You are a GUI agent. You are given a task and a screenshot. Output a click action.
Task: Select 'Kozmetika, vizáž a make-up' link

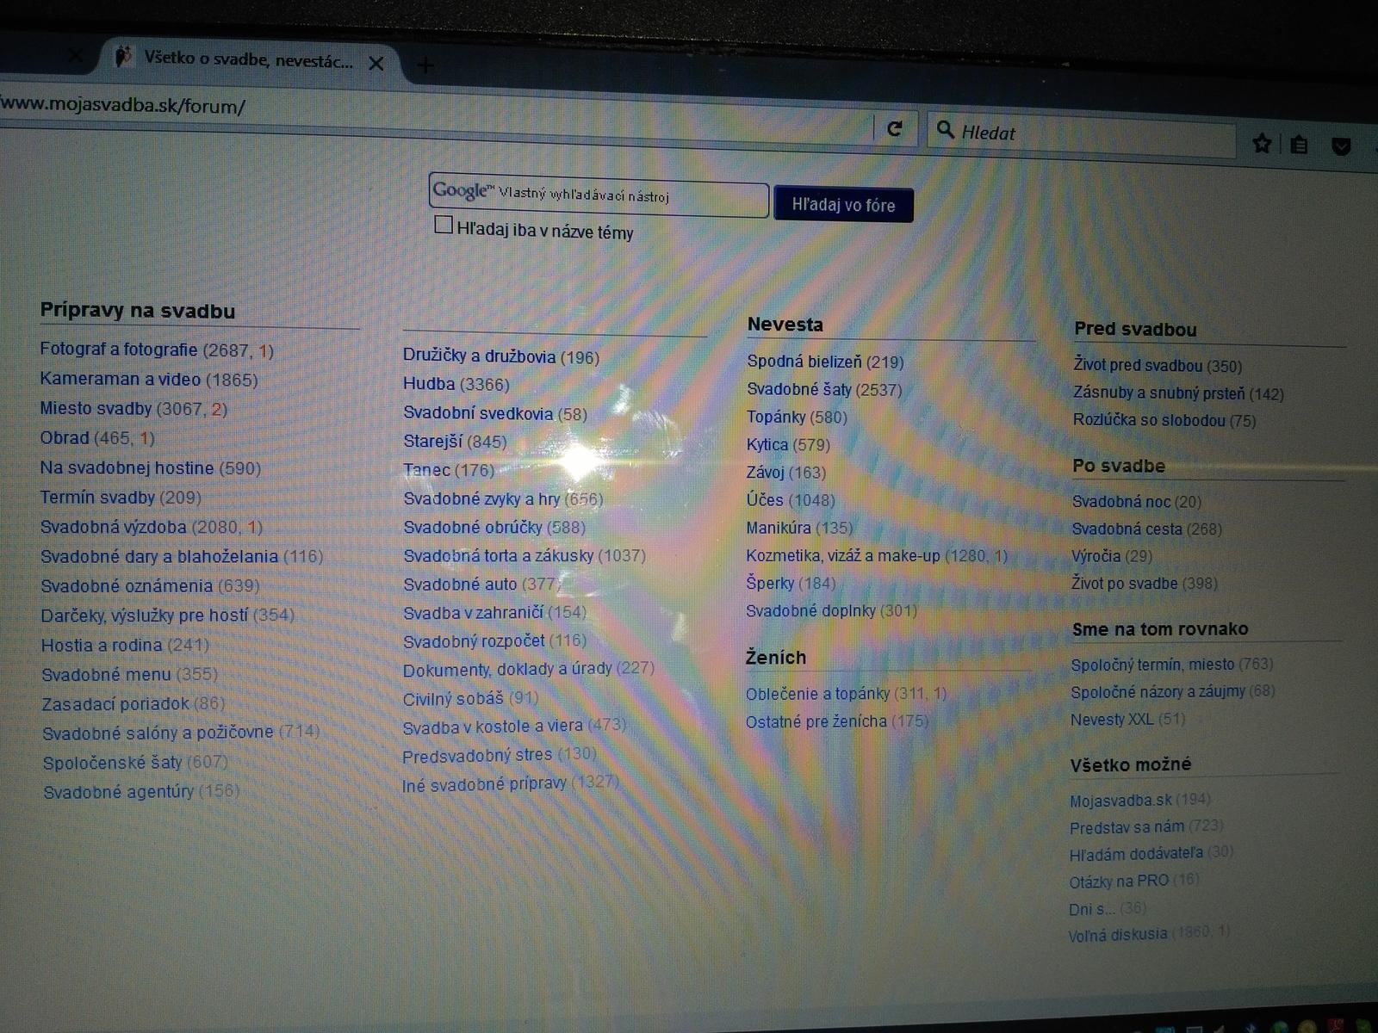point(842,556)
